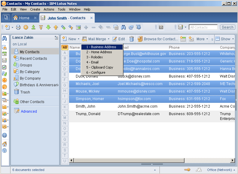Click the All Contacts search field
Screen dimensions: 238x174
pyautogui.click(x=203, y=27)
